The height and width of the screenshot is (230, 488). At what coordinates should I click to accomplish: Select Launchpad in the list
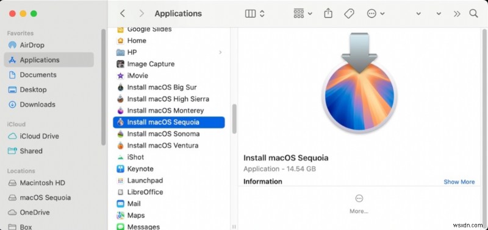coord(169,180)
